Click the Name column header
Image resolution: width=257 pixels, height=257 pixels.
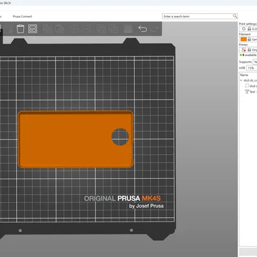244,75
